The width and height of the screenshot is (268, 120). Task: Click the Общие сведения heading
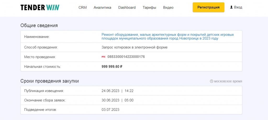39,25
